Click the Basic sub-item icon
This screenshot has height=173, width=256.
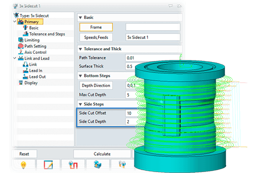point(25,28)
